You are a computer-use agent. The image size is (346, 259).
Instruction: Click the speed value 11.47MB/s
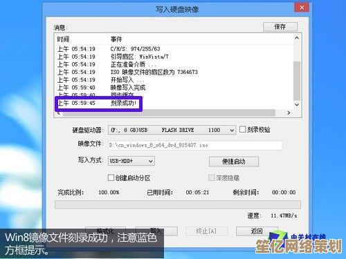point(284,215)
